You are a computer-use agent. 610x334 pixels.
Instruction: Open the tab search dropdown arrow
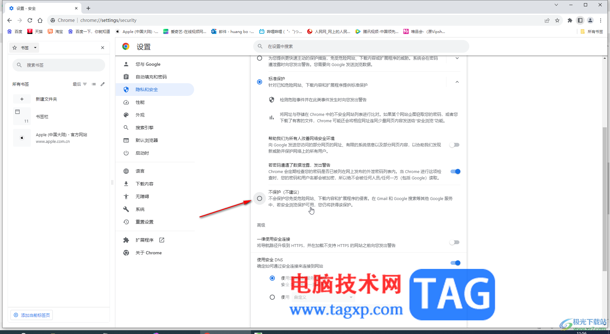[x=556, y=5]
